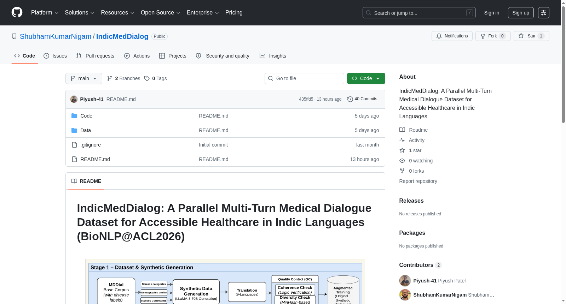This screenshot has width=566, height=304.
Task: Click the Go to file search box
Action: coord(304,78)
